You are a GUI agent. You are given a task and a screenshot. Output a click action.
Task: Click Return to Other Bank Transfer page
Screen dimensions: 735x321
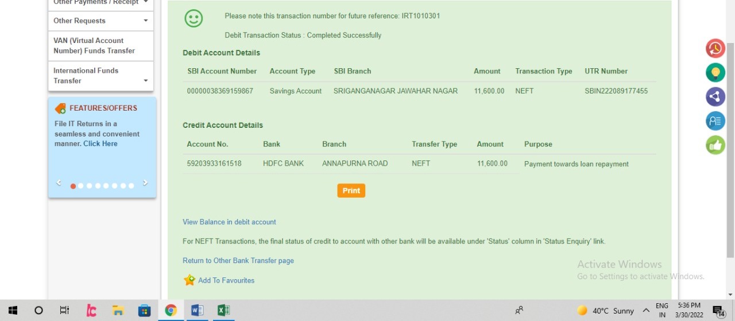coord(238,261)
